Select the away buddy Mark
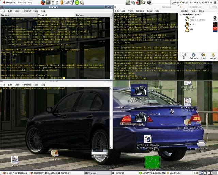Image resolution: width=218 pixels, height=175 pixels. click(198, 18)
